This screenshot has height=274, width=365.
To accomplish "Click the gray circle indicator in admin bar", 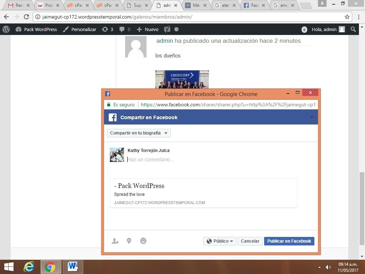I will tap(176, 29).
